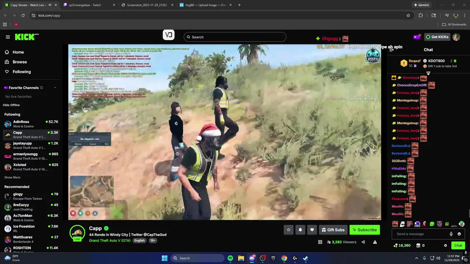Open AdinRoss channel from Following
This screenshot has height=264, width=470.
[31, 124]
